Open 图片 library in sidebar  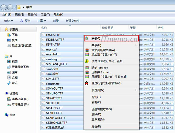click(12, 72)
